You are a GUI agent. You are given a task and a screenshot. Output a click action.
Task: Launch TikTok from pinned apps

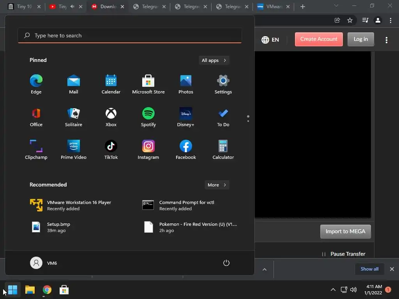[x=111, y=150]
